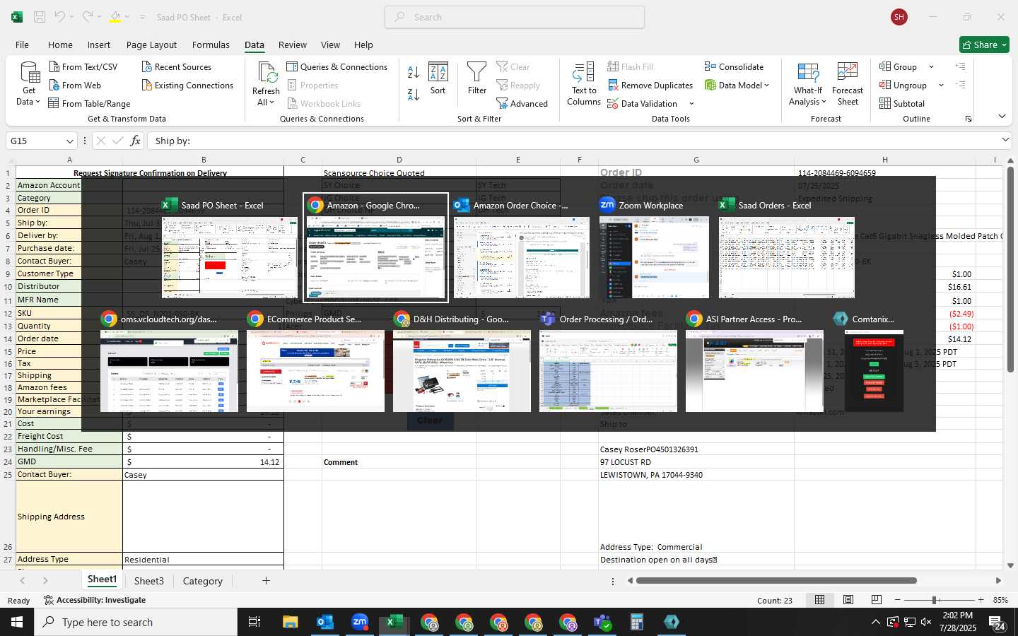Click the Share button

[x=984, y=45]
